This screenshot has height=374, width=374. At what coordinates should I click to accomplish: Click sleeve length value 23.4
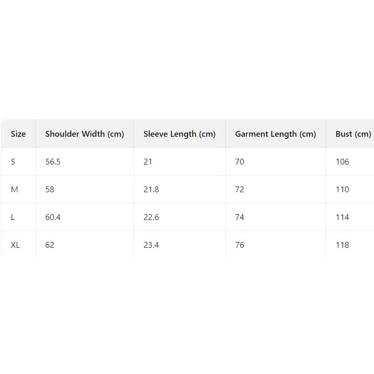[x=151, y=245]
